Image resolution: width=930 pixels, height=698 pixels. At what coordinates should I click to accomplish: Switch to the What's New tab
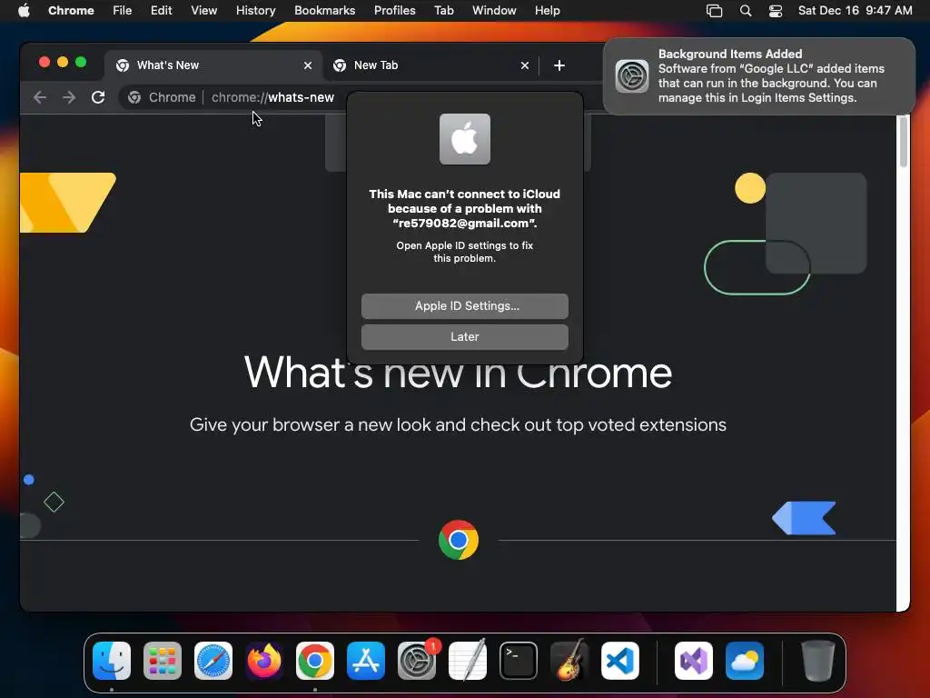point(214,65)
